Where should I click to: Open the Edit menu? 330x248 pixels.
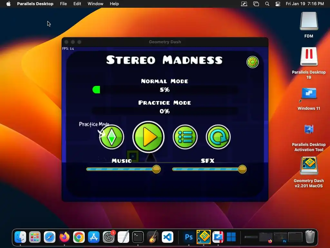pos(77,4)
